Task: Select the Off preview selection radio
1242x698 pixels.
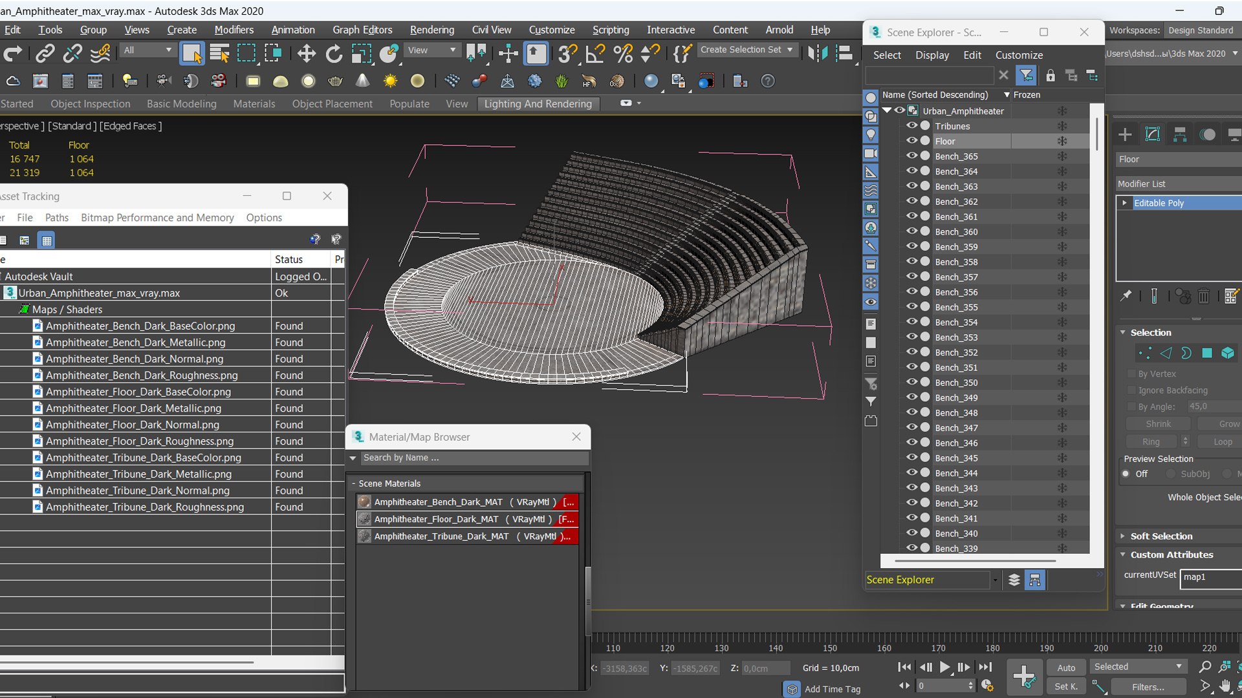Action: coord(1126,474)
